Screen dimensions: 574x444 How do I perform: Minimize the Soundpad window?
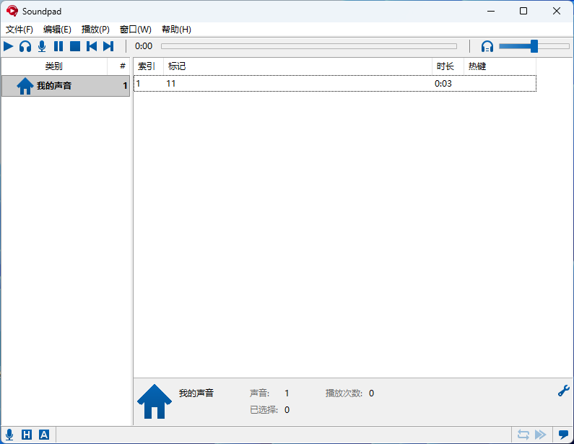tap(491, 11)
